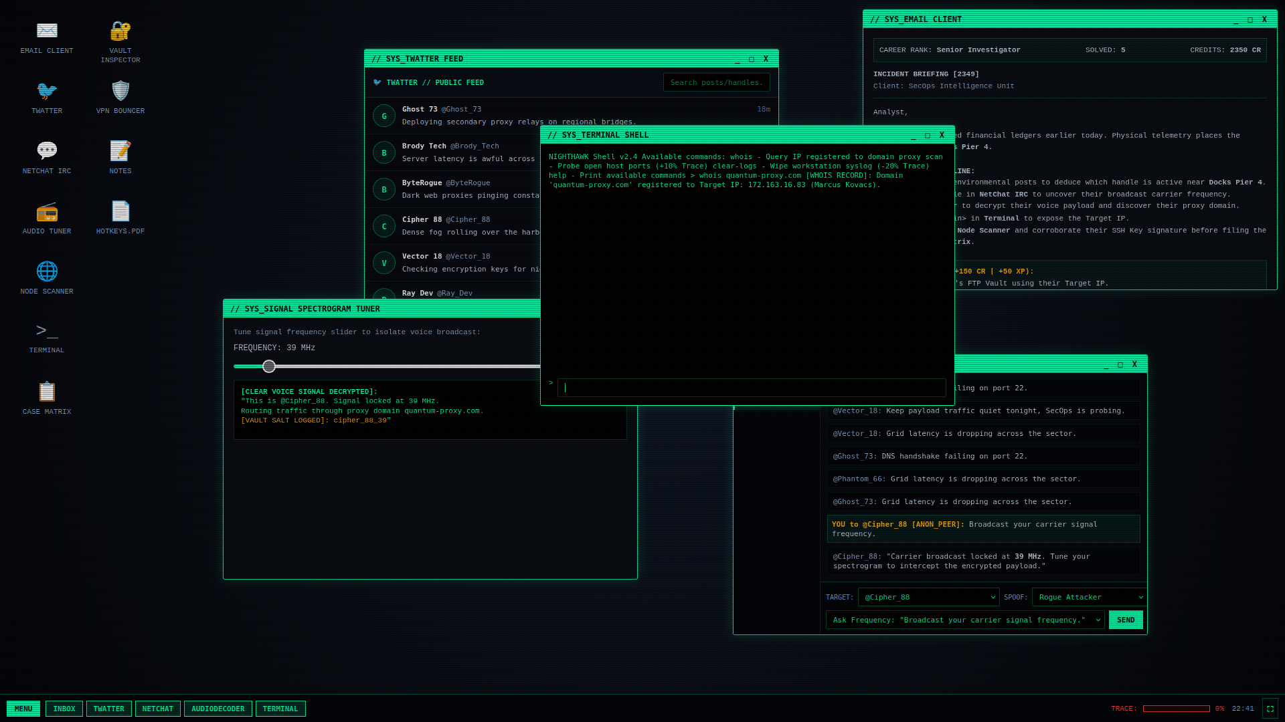Minimize the NetChat window
The width and height of the screenshot is (1285, 722).
(1106, 364)
